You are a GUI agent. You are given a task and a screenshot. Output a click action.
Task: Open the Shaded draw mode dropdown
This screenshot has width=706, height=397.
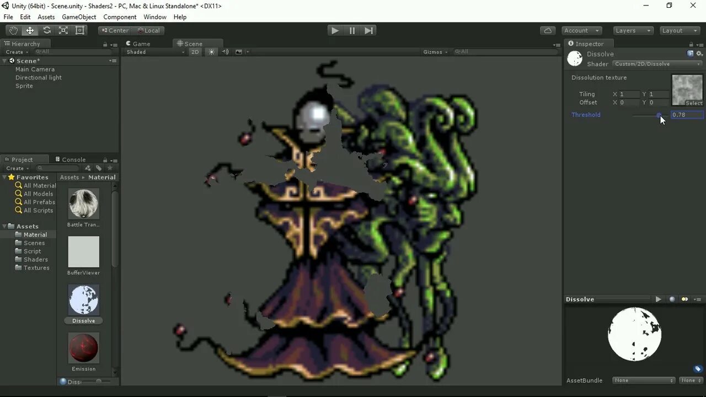pos(156,52)
